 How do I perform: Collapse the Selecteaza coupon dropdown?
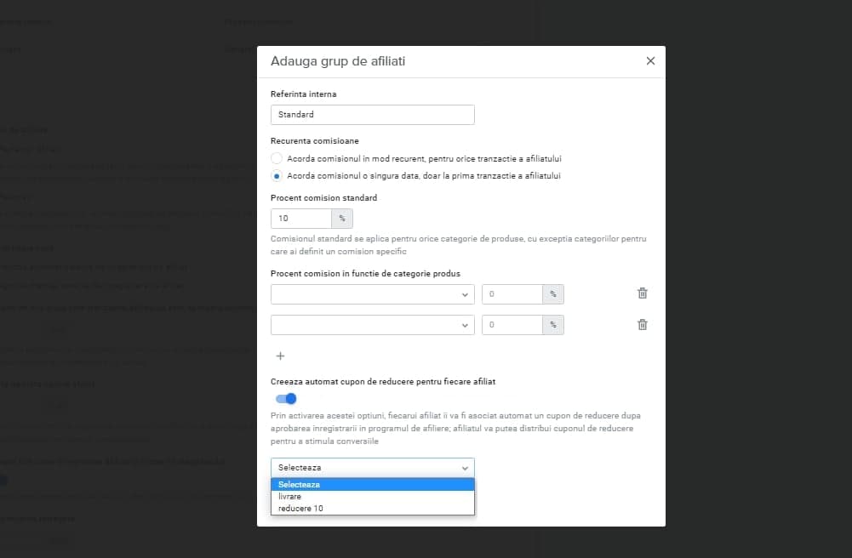[x=372, y=468]
